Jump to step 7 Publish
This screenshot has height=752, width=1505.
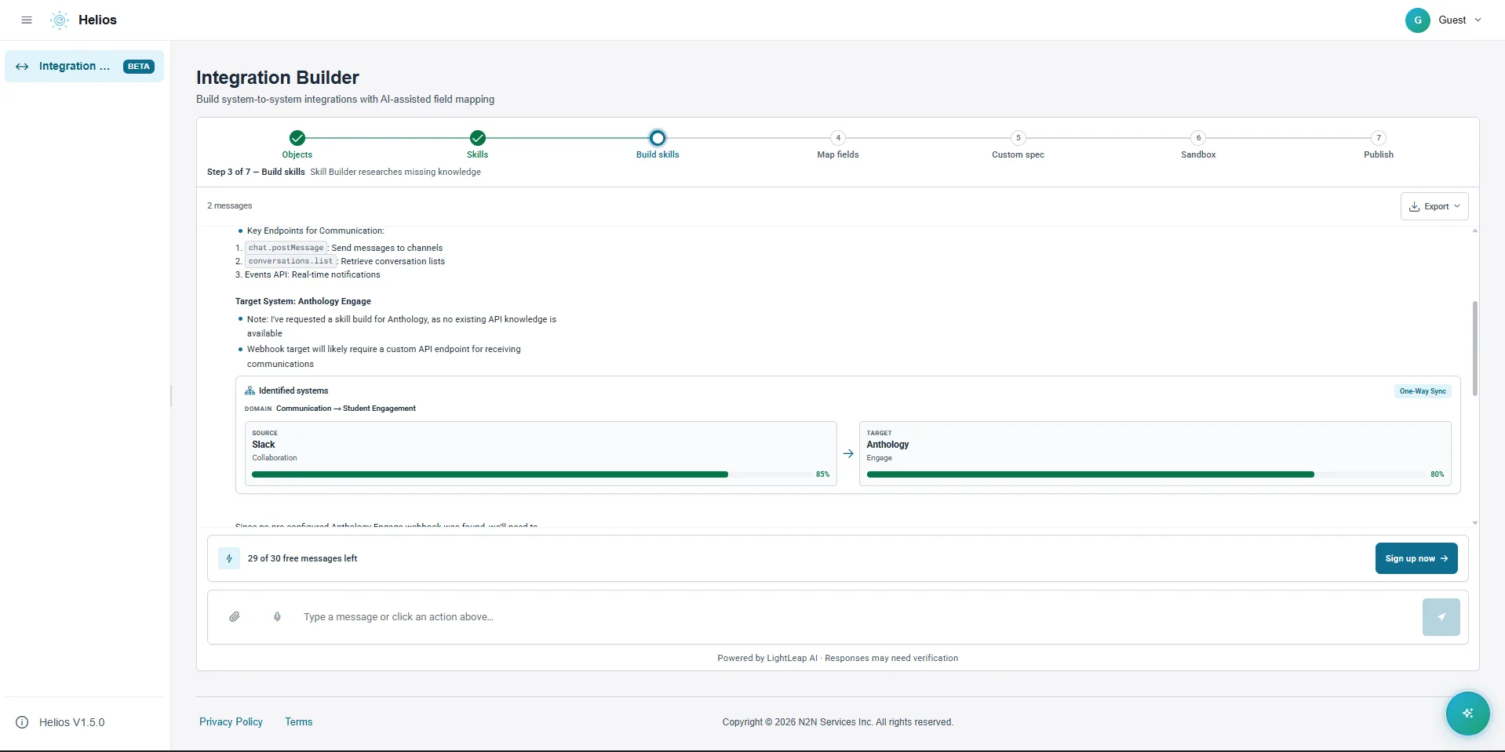point(1379,144)
